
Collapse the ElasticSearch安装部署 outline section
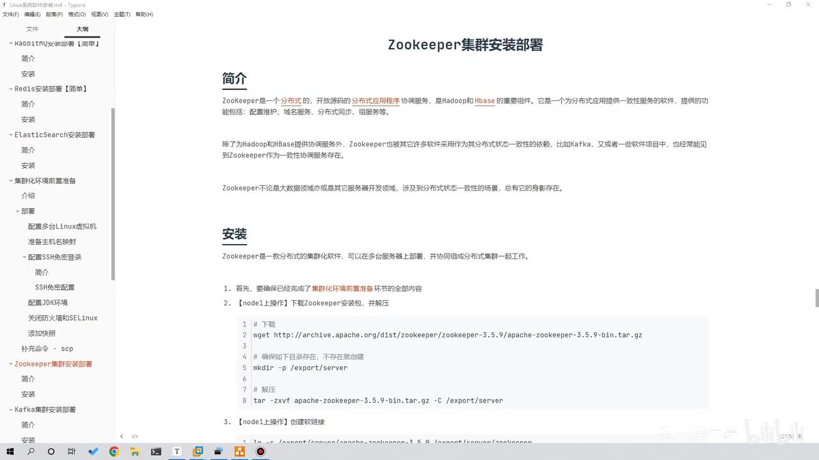click(10, 135)
